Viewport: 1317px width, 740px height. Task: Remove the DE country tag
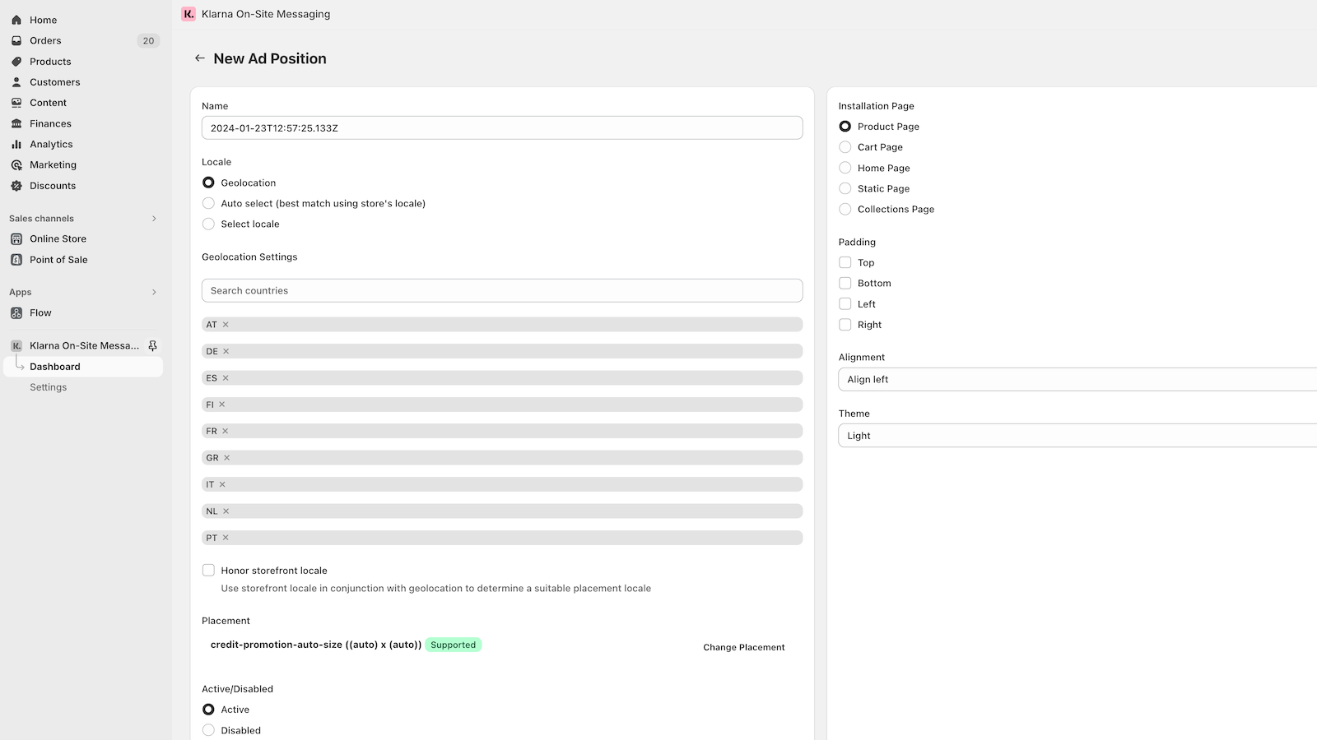coord(226,351)
